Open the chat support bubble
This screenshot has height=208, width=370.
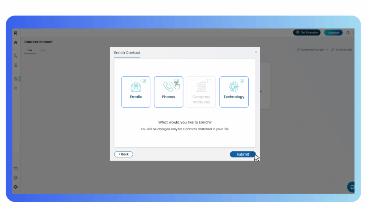click(x=351, y=187)
